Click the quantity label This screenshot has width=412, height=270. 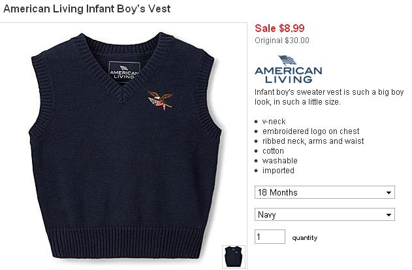tap(305, 238)
